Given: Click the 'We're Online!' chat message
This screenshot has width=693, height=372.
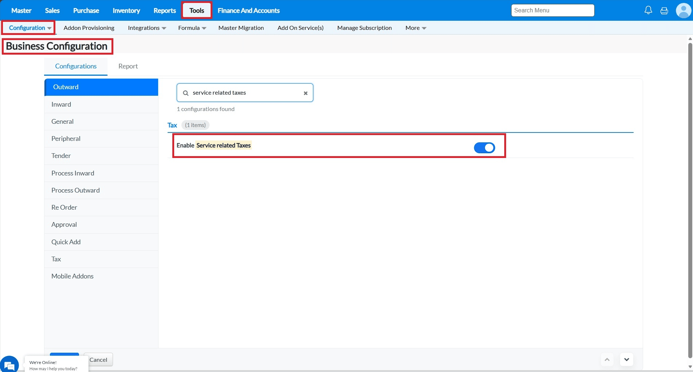Looking at the screenshot, I should 43,363.
